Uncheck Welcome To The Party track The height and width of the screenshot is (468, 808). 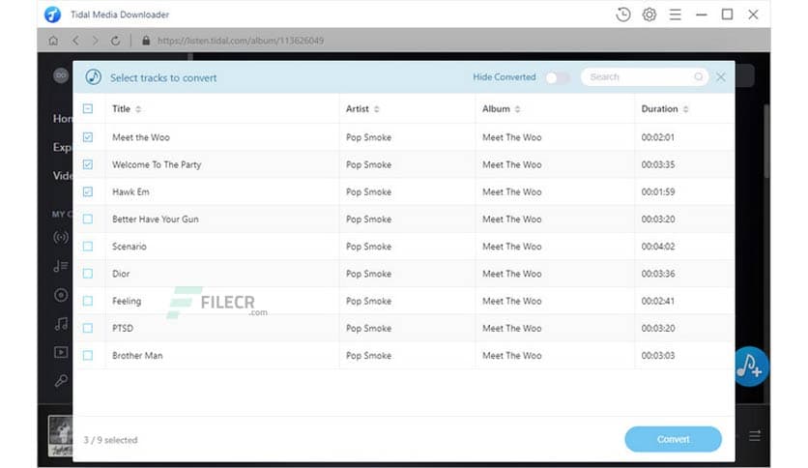pyautogui.click(x=88, y=164)
